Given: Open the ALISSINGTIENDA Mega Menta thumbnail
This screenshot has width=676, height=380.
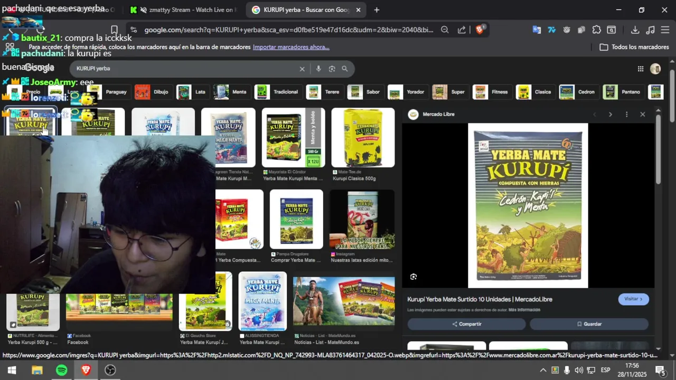Looking at the screenshot, I should (x=262, y=301).
